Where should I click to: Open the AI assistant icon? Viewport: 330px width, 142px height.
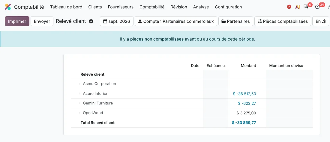click(x=298, y=7)
